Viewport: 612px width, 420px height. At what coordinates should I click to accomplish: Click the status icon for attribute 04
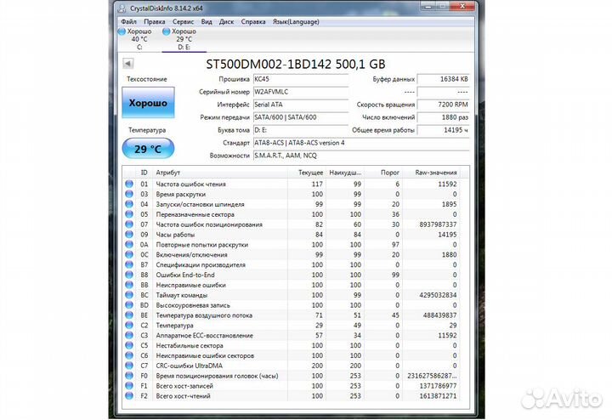pos(129,204)
